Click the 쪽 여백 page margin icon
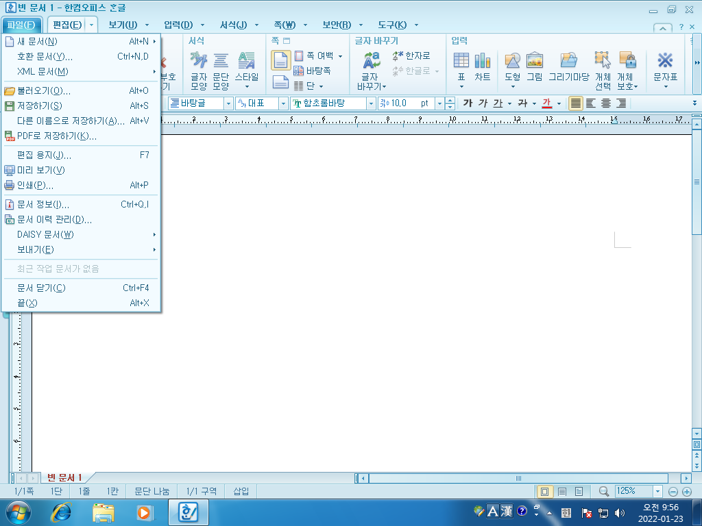 pos(299,56)
